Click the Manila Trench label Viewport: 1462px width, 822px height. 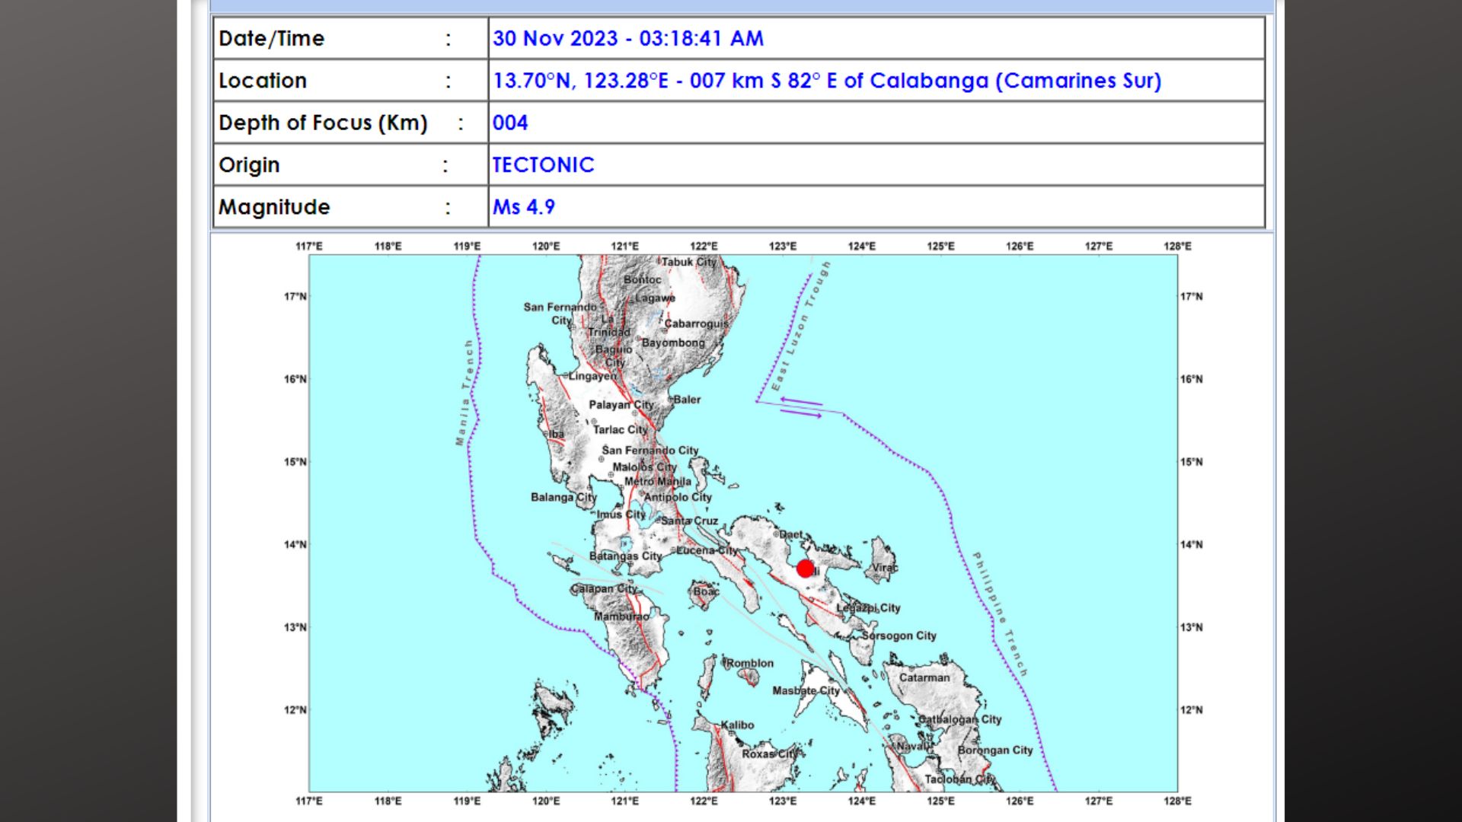[464, 393]
